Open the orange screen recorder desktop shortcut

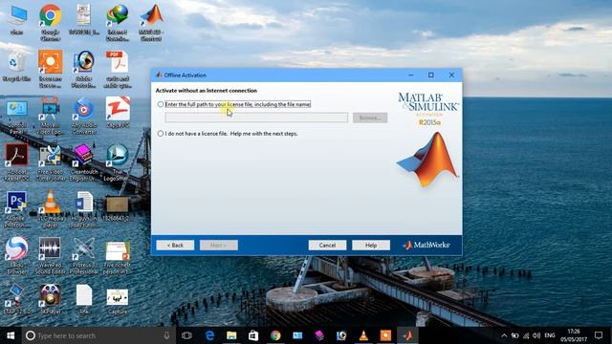click(x=51, y=69)
